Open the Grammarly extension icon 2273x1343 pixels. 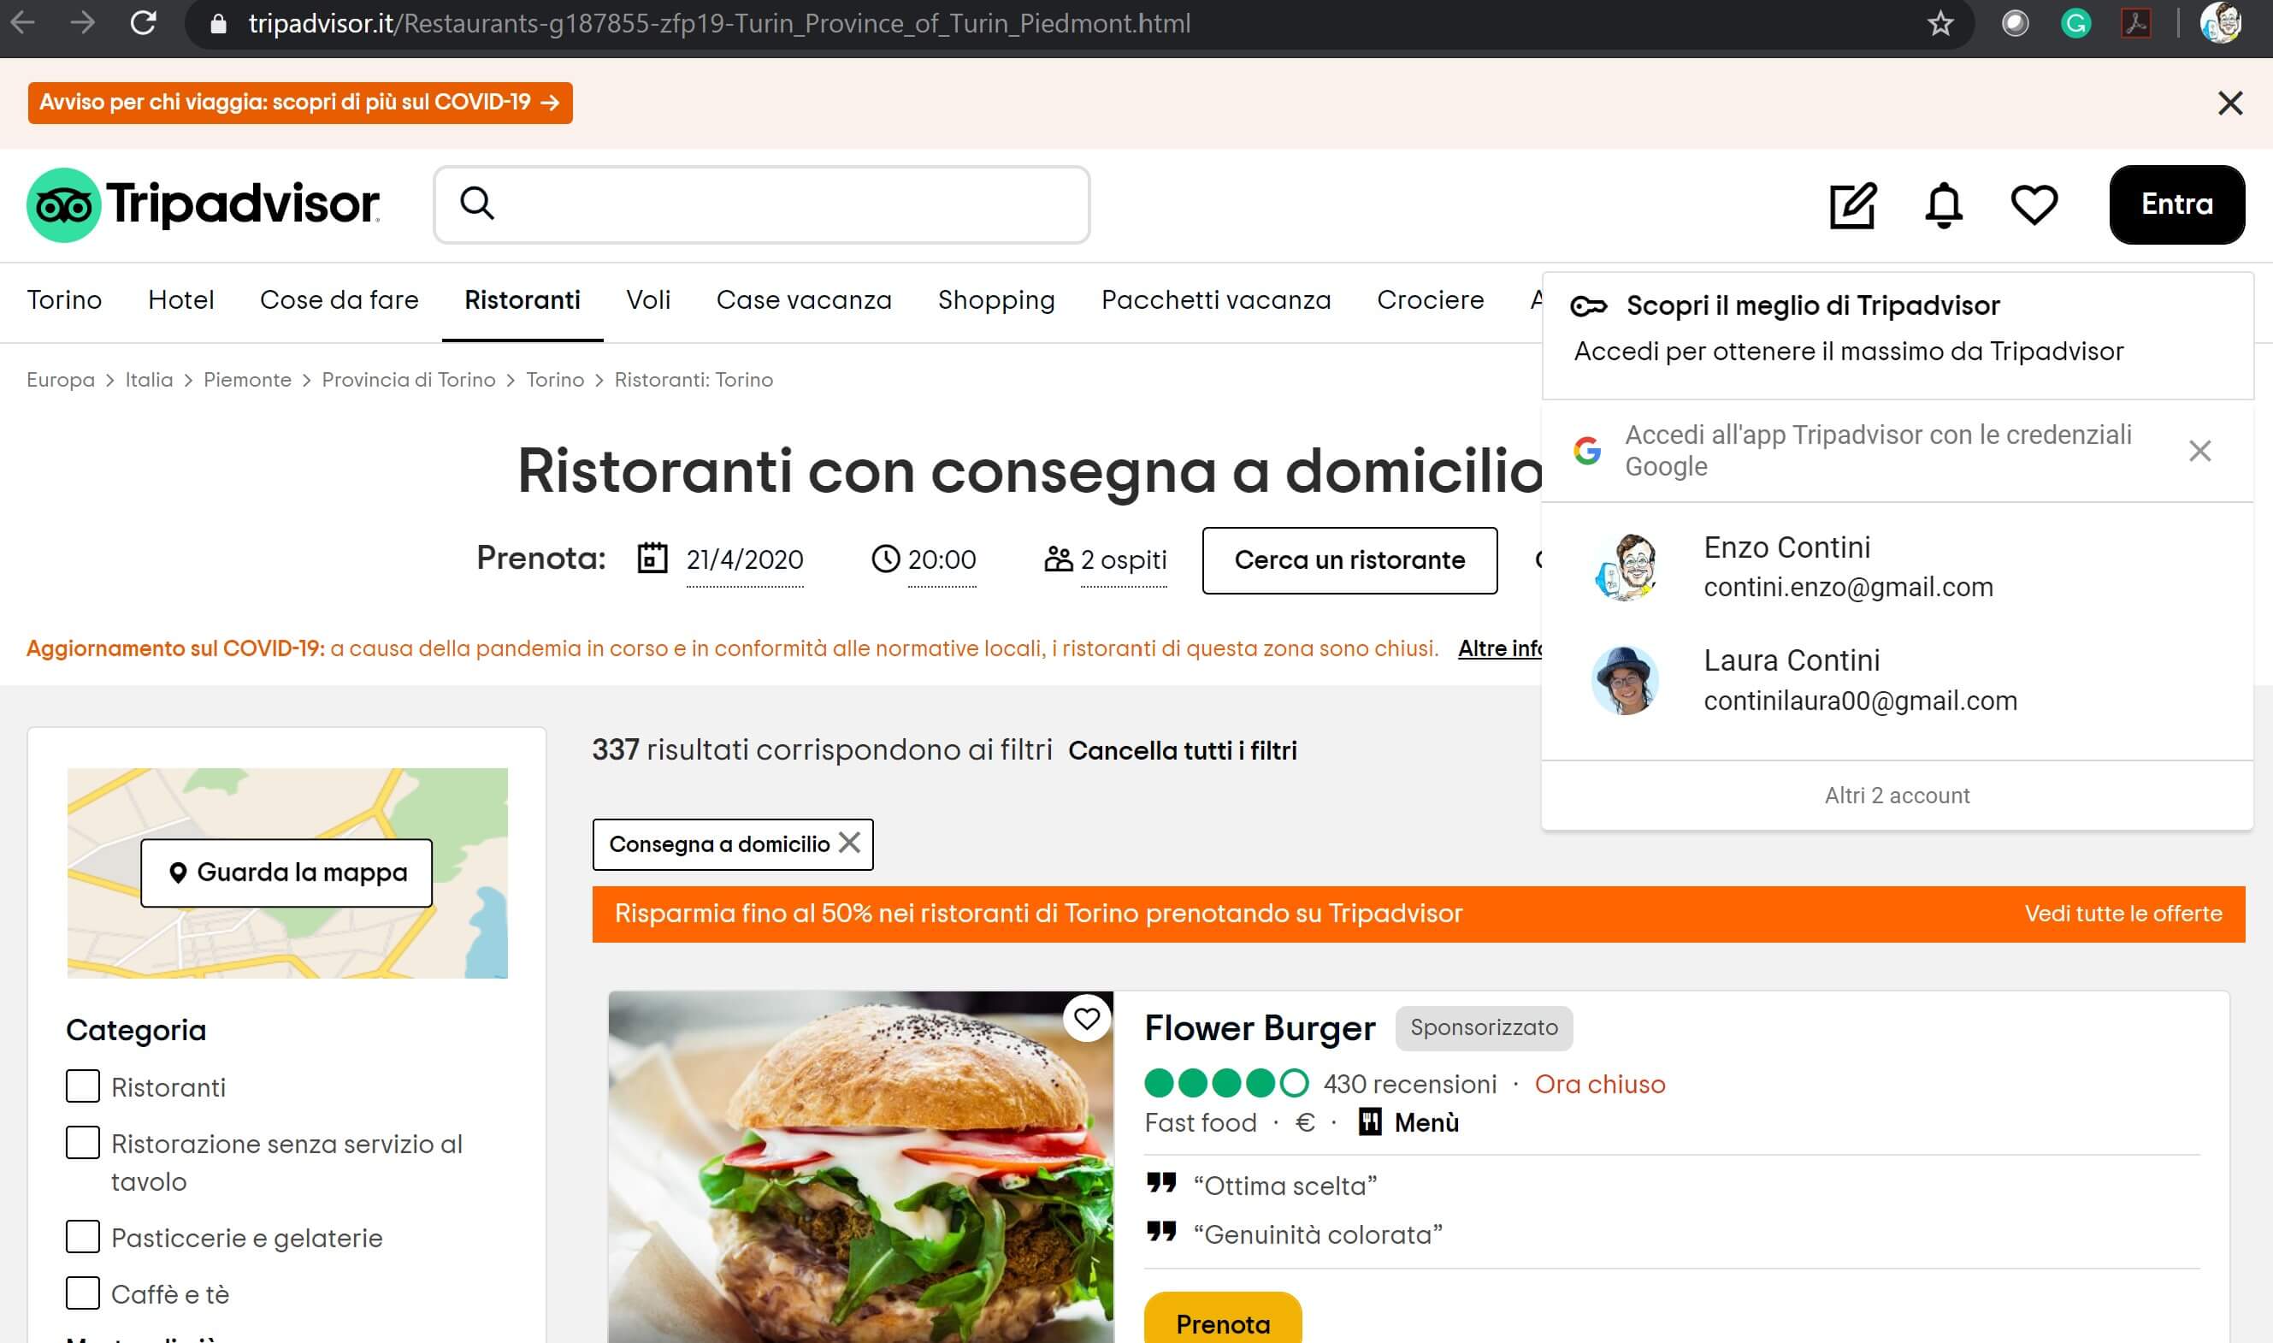[2075, 24]
